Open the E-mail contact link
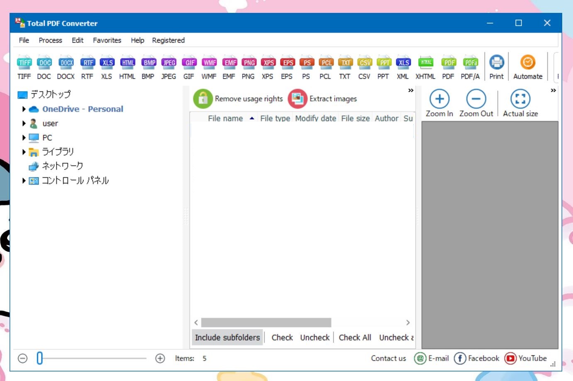Image resolution: width=573 pixels, height=381 pixels. tap(432, 358)
